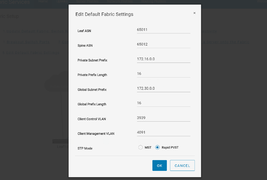Focus the Leaf ASN field

[x=164, y=30]
